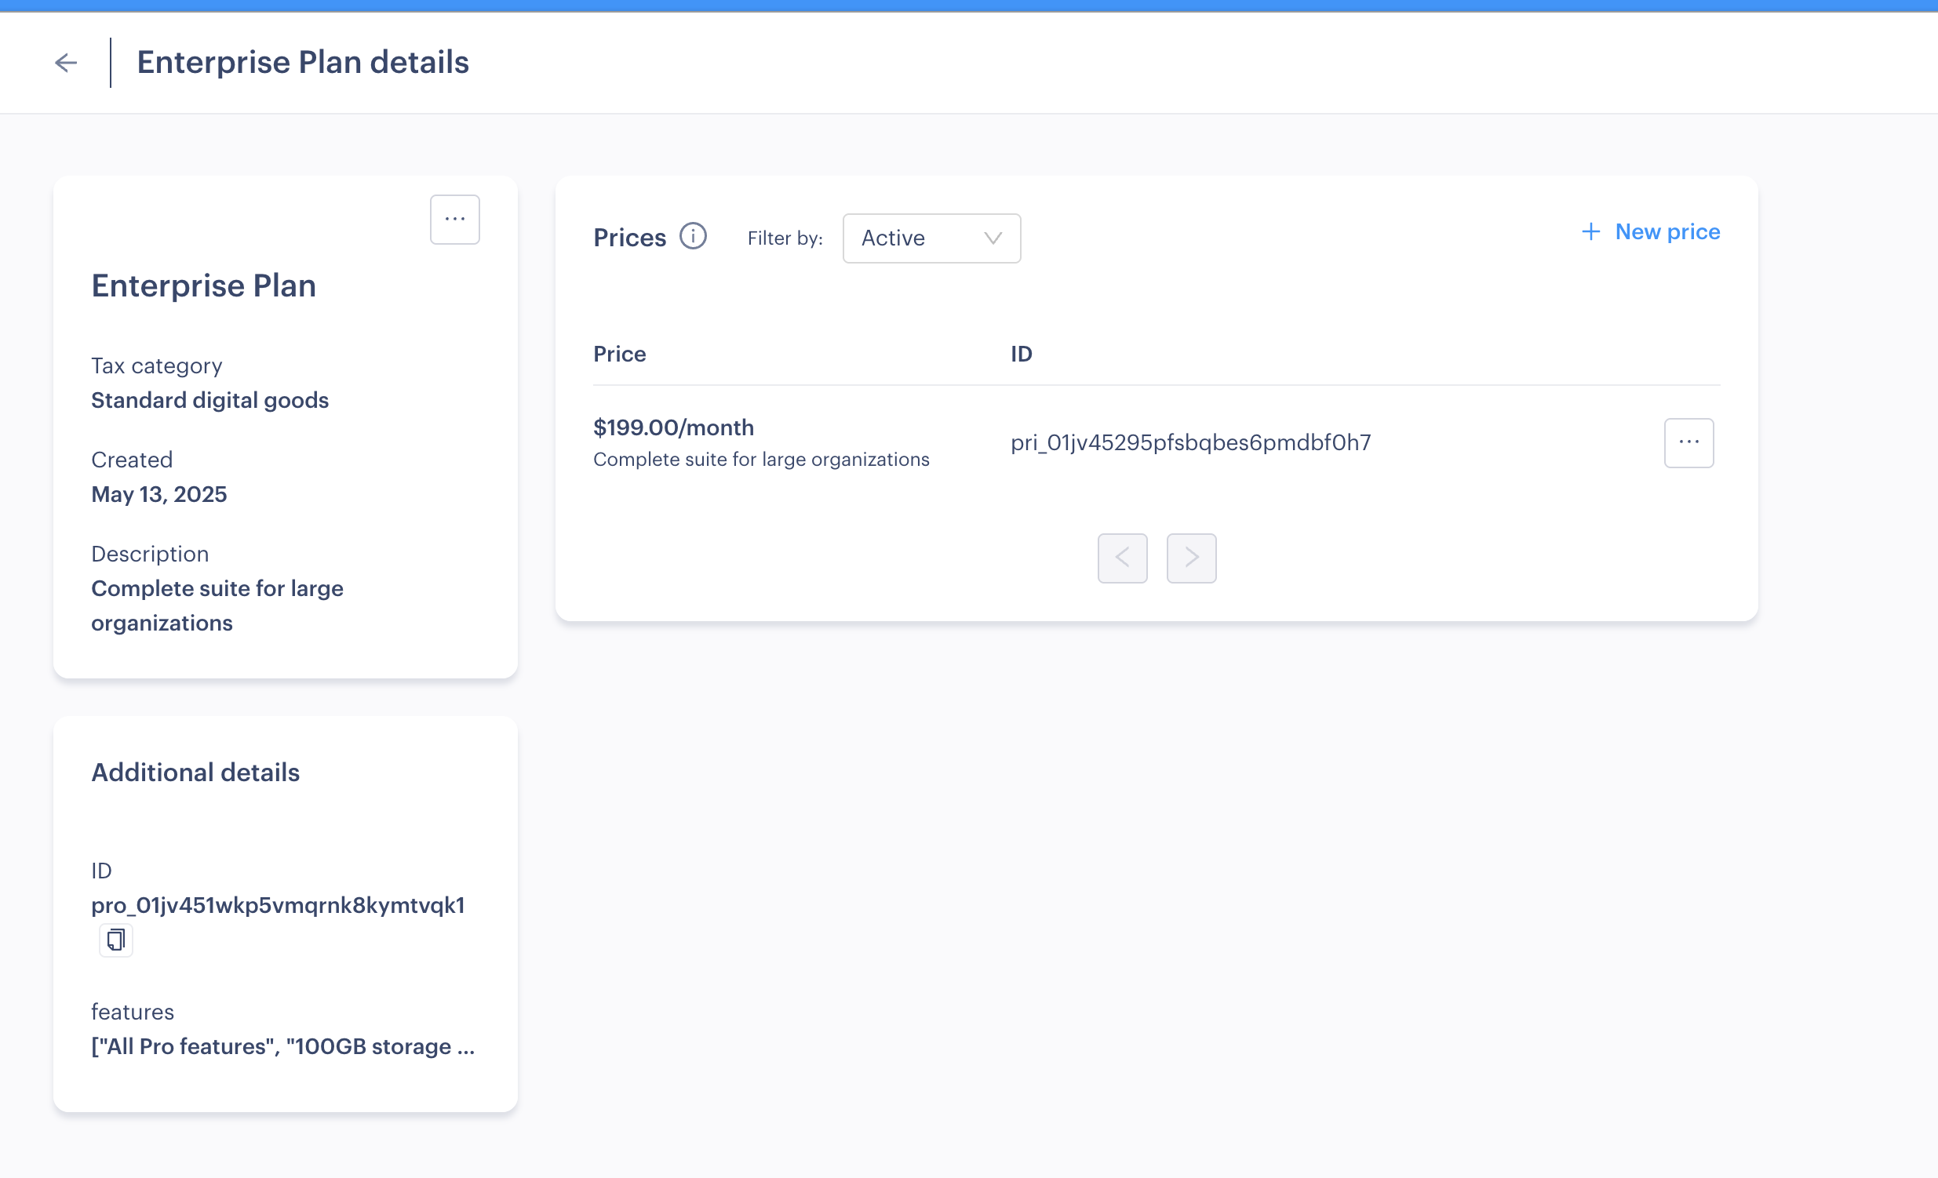Click the truncated features value text
Screen dimensions: 1938x1178
pyautogui.click(x=283, y=1047)
